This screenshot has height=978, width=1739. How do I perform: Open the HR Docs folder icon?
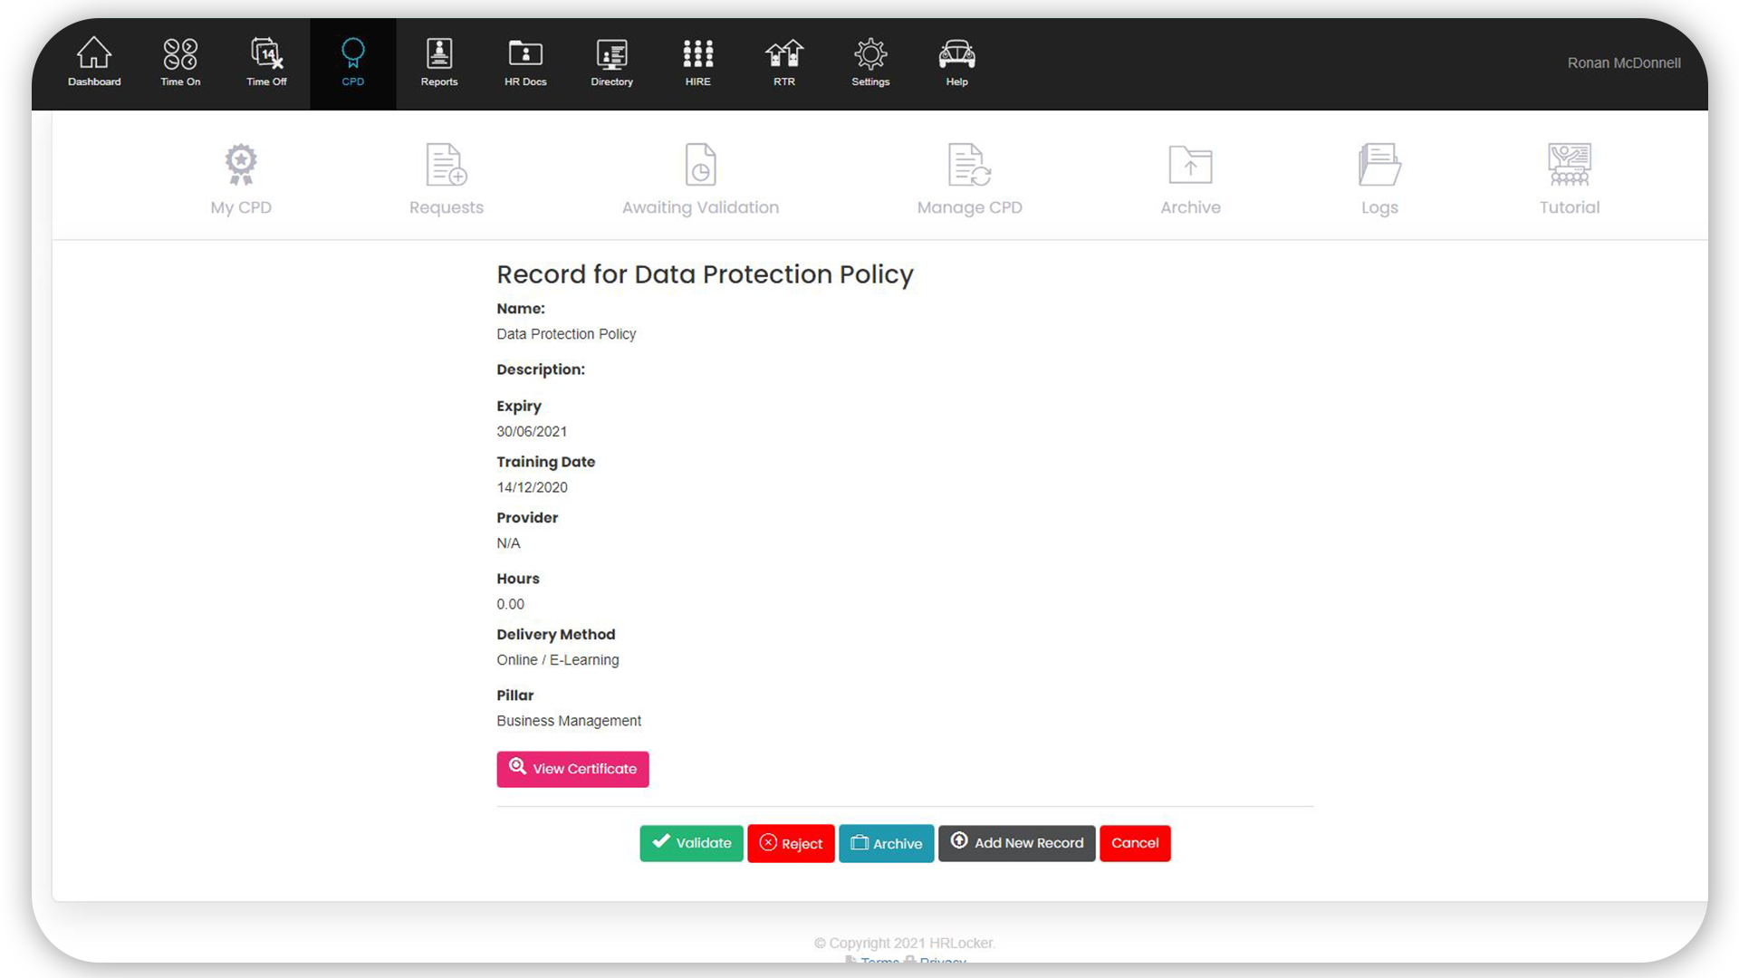pos(525,53)
